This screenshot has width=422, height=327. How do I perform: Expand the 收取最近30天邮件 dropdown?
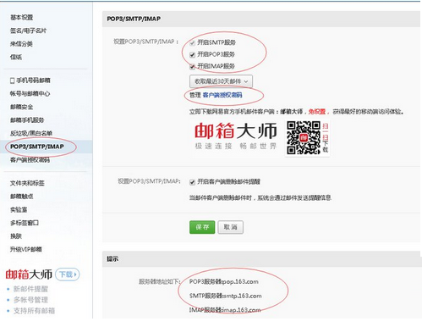pyautogui.click(x=221, y=81)
